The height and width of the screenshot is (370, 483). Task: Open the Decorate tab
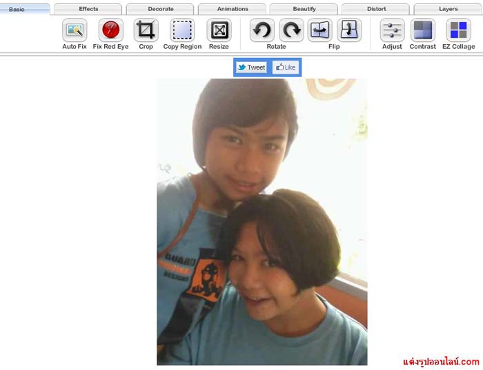[160, 9]
